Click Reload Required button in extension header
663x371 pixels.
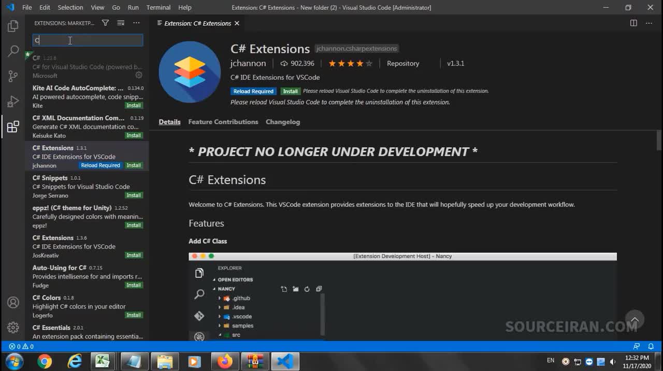pos(253,91)
